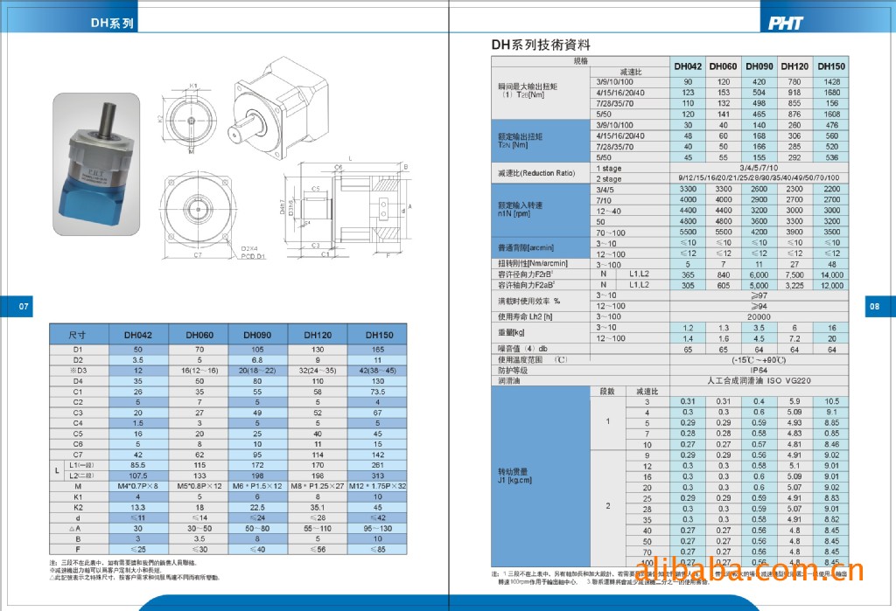
Task: Click the 普通背隙[arcmin] row label
Action: point(526,248)
